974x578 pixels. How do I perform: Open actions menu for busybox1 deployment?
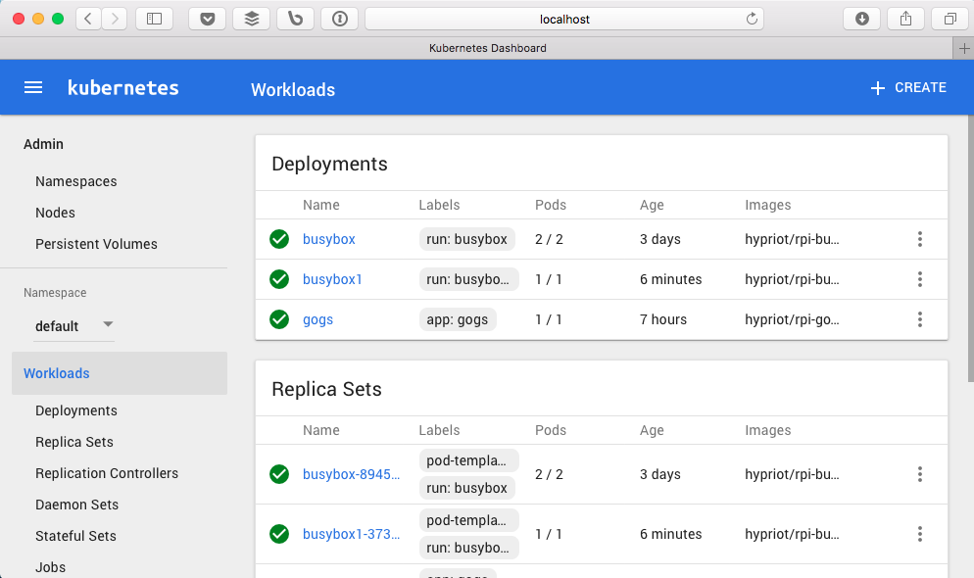920,279
